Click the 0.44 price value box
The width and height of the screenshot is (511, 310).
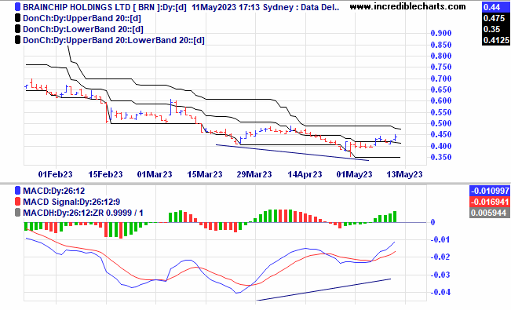(495, 7)
